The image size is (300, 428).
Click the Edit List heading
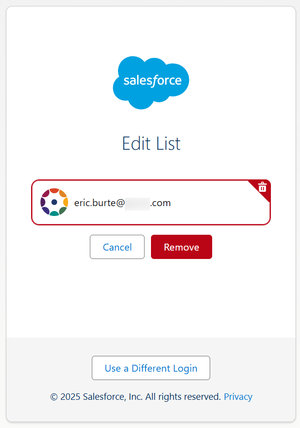pos(151,144)
